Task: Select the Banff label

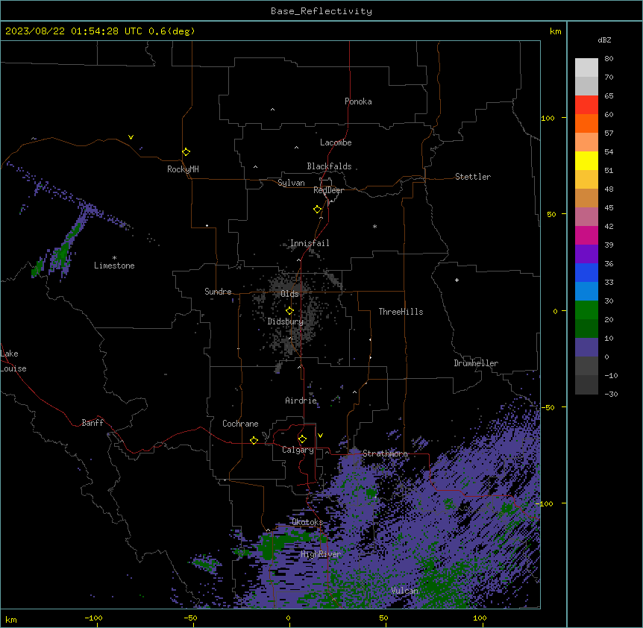Action: tap(92, 423)
